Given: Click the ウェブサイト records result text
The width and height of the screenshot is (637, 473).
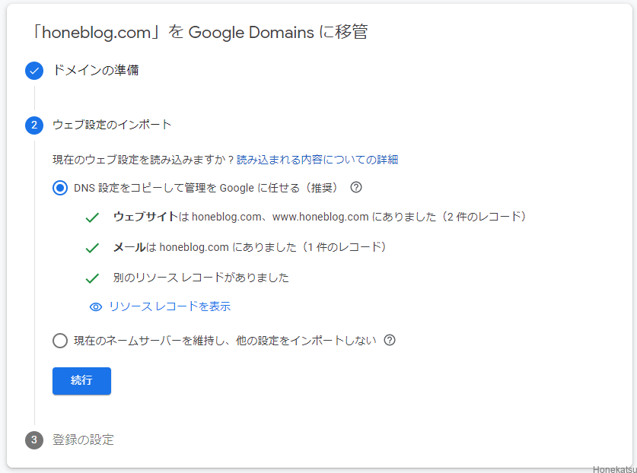Looking at the screenshot, I should [320, 217].
